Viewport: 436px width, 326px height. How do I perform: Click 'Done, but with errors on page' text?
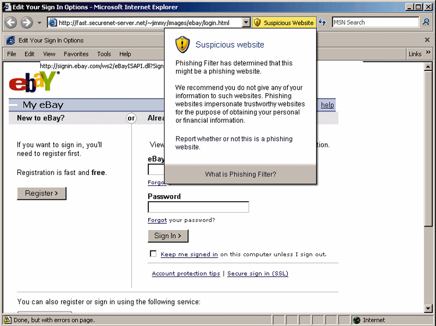click(54, 320)
